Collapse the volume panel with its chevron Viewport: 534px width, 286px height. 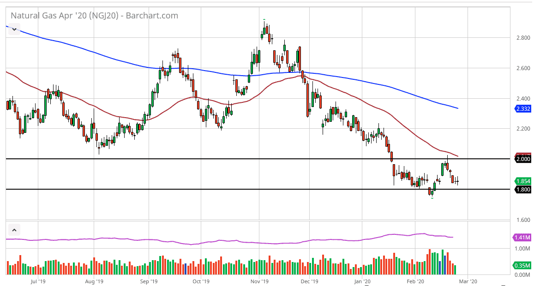pos(14,230)
